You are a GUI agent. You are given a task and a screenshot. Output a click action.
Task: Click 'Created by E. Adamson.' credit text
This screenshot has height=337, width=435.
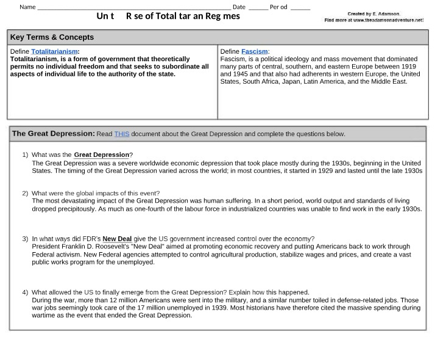[x=373, y=14]
